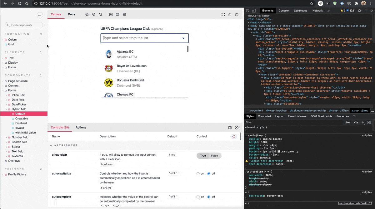
Task: Collapse the FOUNDATION section
Action: (41, 34)
